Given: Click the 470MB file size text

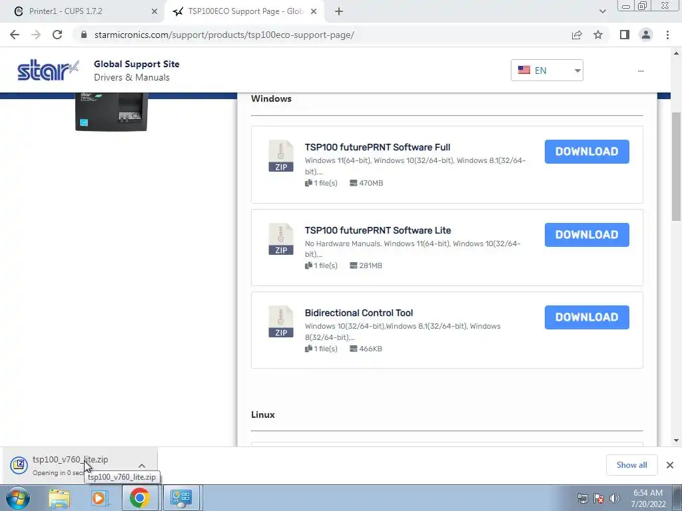Looking at the screenshot, I should click(x=371, y=183).
